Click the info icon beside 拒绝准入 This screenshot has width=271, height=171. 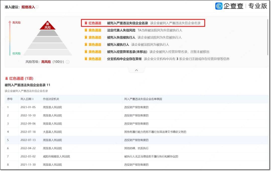(x=37, y=7)
